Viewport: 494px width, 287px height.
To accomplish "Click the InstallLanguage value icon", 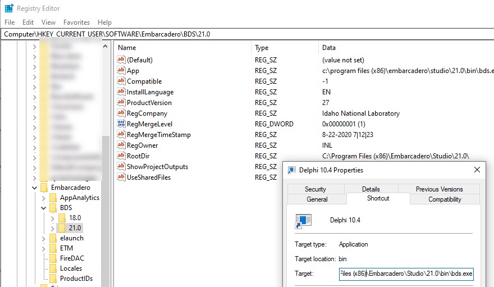I will click(x=121, y=92).
